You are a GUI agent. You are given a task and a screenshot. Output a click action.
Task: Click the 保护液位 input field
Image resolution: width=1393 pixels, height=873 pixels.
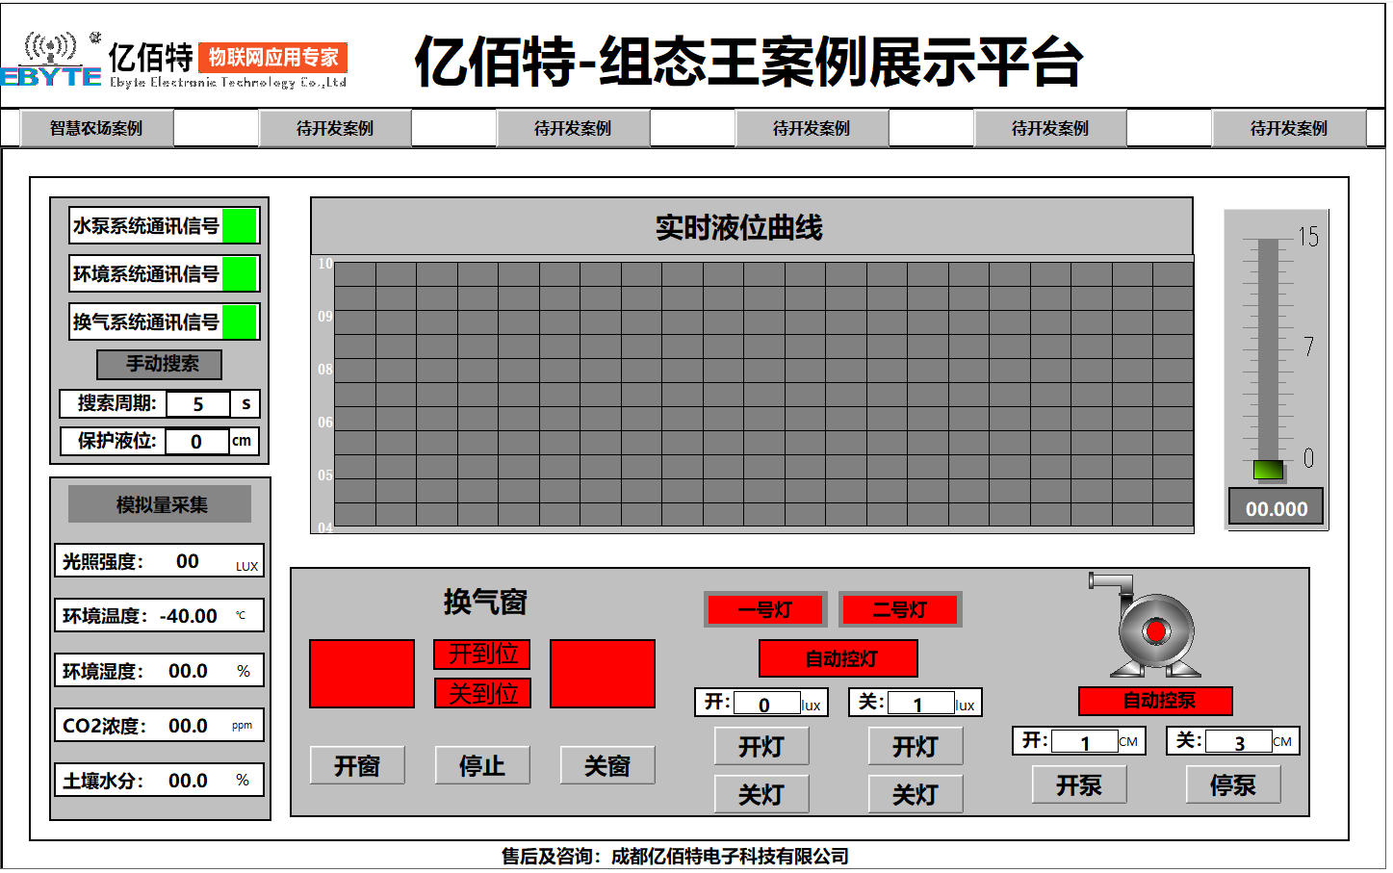197,441
